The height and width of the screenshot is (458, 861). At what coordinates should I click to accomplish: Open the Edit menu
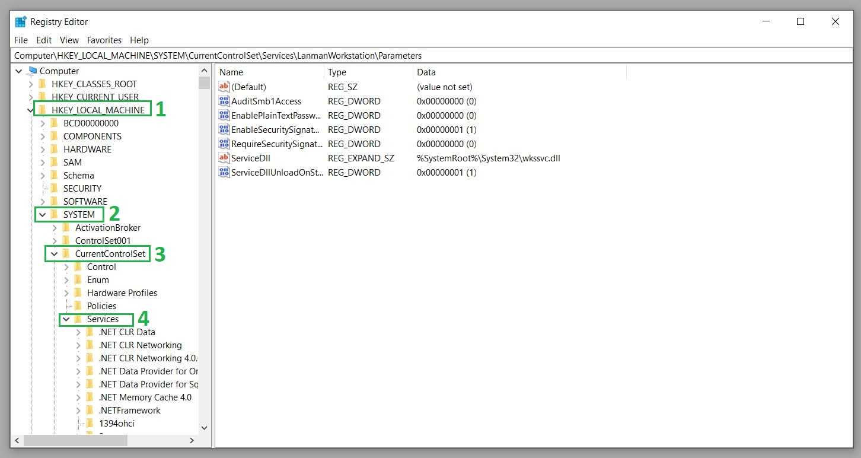pyautogui.click(x=44, y=40)
